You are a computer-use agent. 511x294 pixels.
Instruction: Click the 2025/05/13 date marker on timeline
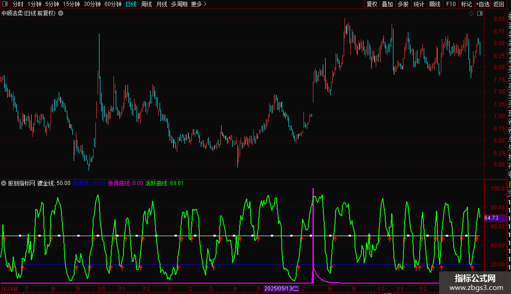pyautogui.click(x=281, y=288)
